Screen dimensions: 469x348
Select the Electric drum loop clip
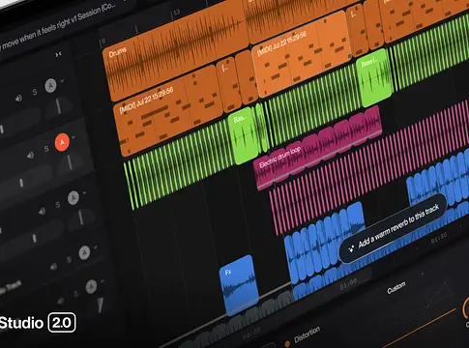pyautogui.click(x=317, y=147)
